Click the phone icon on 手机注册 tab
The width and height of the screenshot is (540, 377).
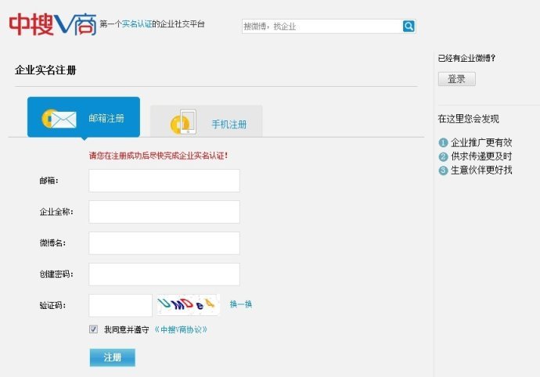(184, 122)
